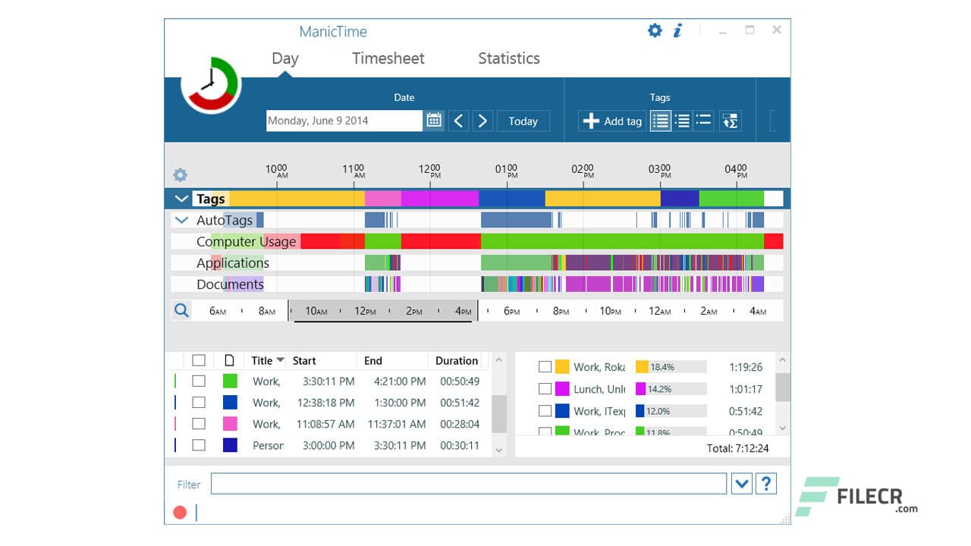Open the timeline settings gear above Tags
971x546 pixels.
[180, 174]
